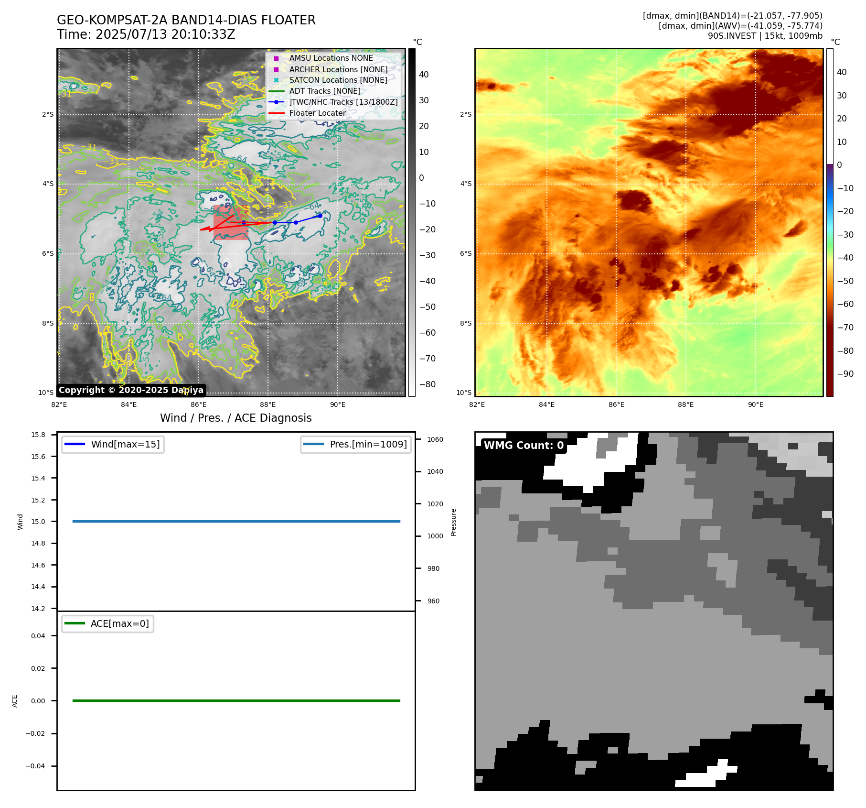Click the Wind[max=15] legend entry
This screenshot has width=866, height=808.
(x=113, y=444)
